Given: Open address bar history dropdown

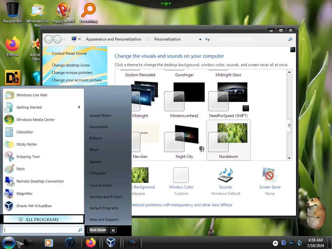Looking at the screenshot, I should [200, 39].
